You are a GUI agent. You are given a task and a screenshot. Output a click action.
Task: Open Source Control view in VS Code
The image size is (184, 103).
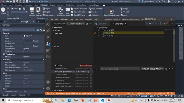(48, 37)
